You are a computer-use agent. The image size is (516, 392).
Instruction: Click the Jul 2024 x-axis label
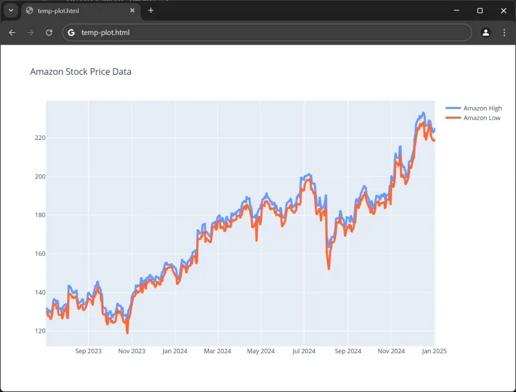[x=304, y=351]
